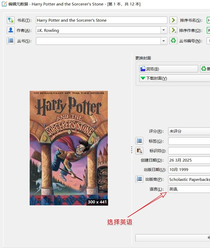
Task: Click green arrow next to title field
Action: pyautogui.click(x=173, y=20)
